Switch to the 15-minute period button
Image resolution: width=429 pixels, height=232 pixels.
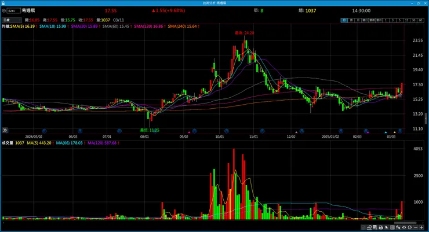[406, 20]
